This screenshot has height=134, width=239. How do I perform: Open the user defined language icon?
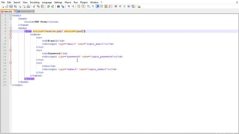click(102, 6)
